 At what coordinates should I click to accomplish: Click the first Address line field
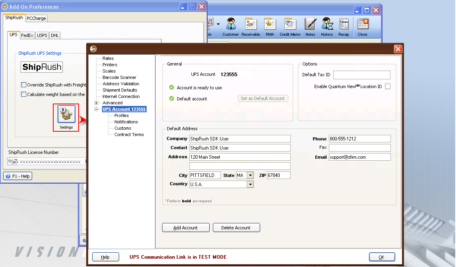pos(240,157)
